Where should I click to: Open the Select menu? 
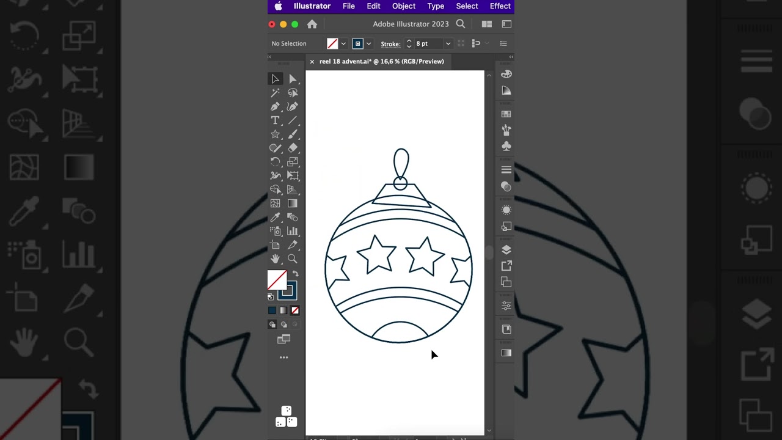point(467,6)
